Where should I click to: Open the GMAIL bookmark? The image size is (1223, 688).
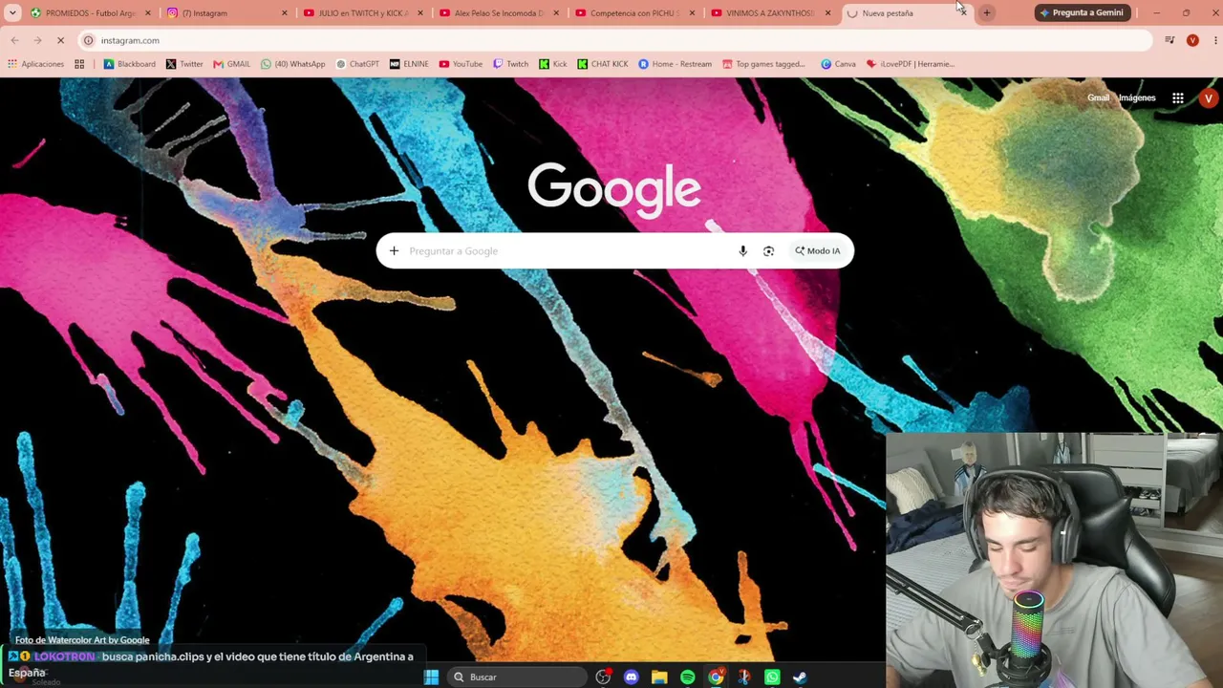[x=232, y=64]
